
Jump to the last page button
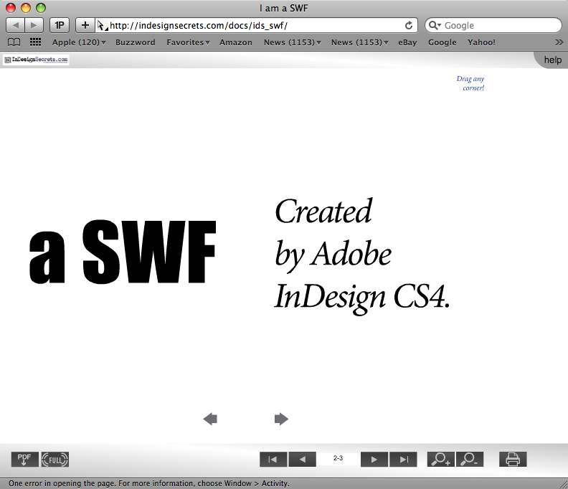pyautogui.click(x=403, y=460)
